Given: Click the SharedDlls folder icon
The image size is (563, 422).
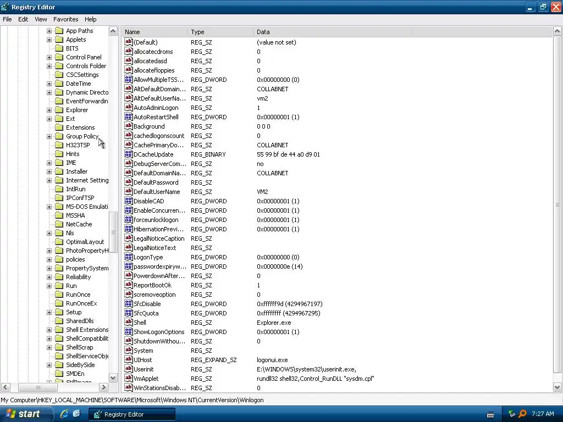Looking at the screenshot, I should click(59, 321).
